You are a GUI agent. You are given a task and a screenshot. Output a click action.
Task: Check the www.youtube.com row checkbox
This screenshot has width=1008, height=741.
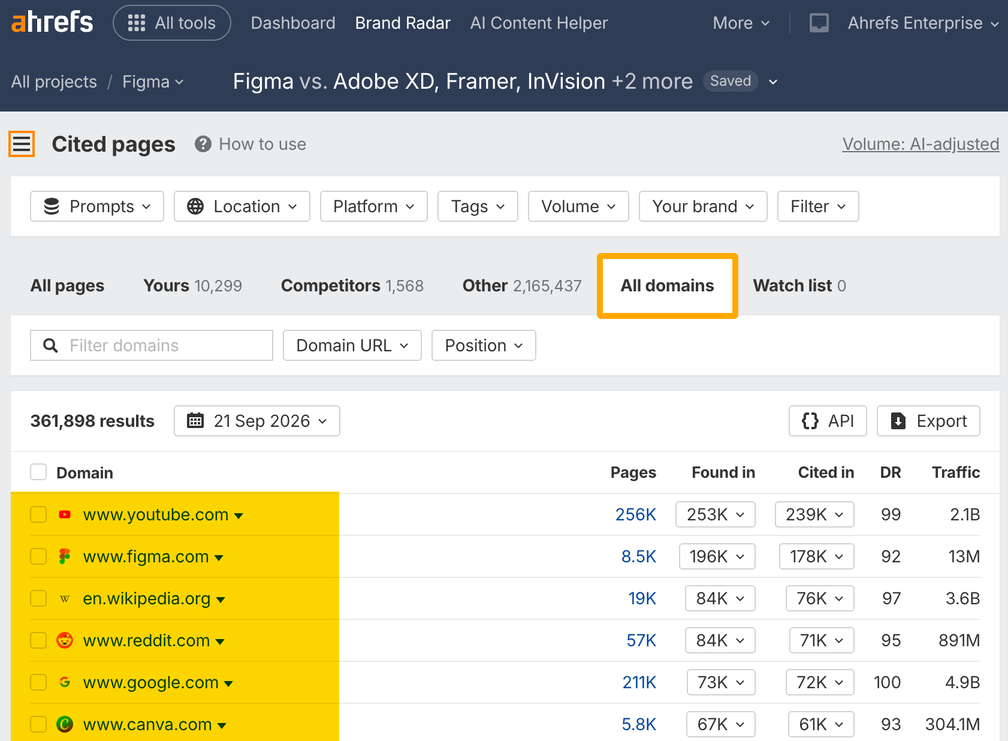click(38, 514)
